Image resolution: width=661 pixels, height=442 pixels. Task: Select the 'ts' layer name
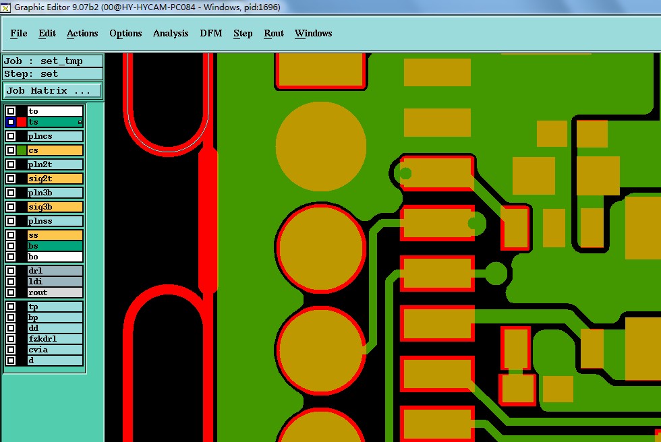click(x=55, y=122)
